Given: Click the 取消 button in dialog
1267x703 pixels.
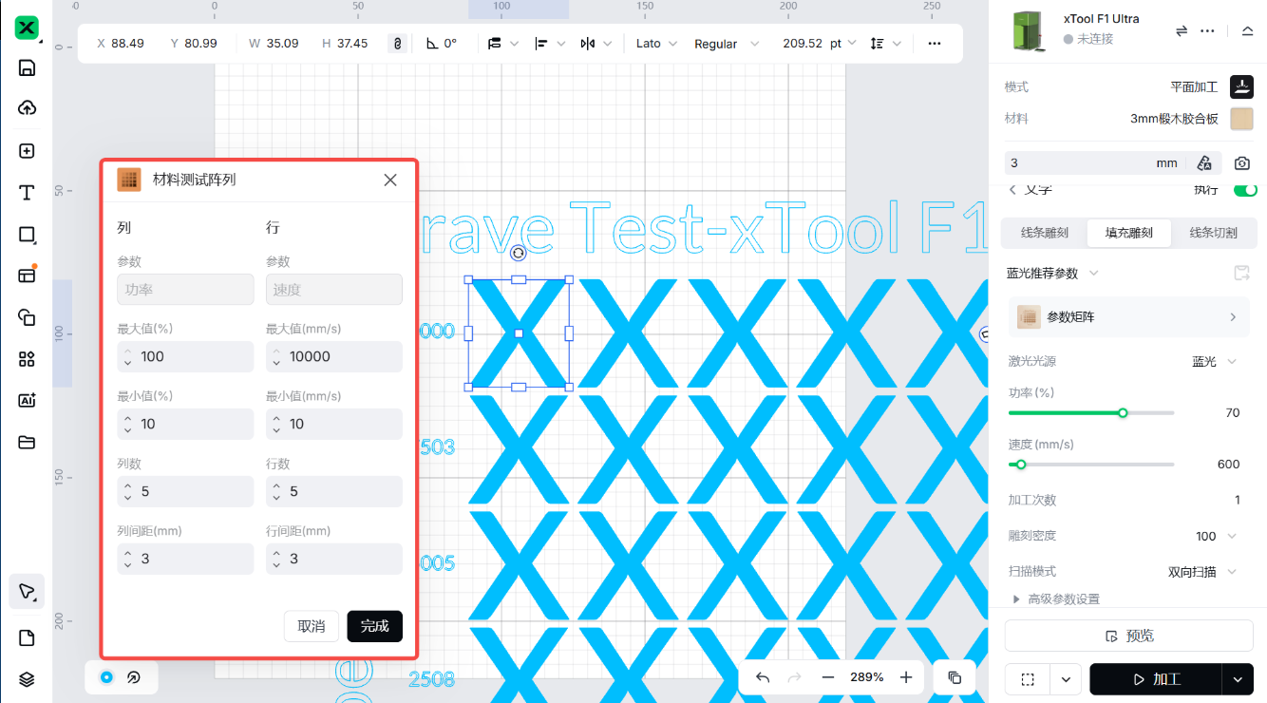Looking at the screenshot, I should pos(312,626).
